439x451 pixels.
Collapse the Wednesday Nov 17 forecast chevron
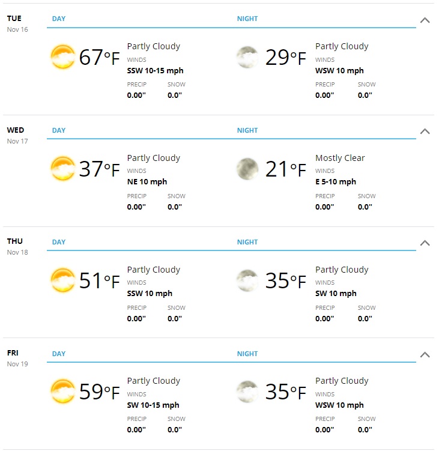425,132
